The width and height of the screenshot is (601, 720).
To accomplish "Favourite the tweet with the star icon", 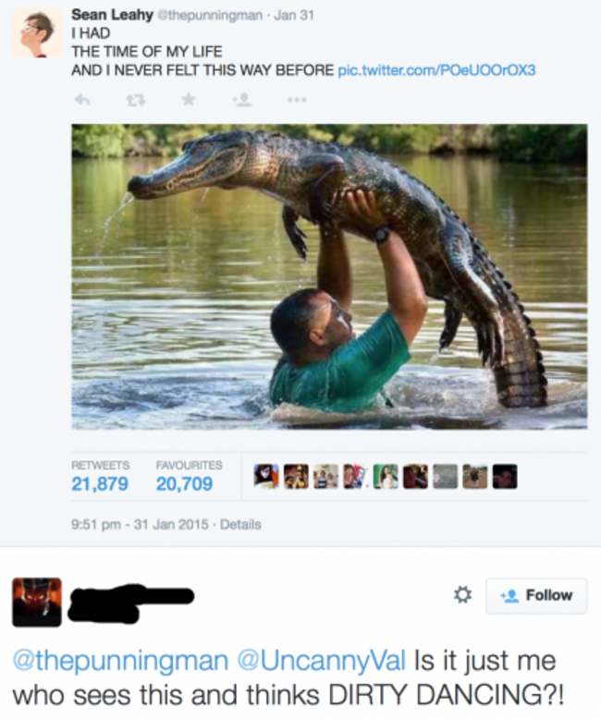I will tap(189, 99).
